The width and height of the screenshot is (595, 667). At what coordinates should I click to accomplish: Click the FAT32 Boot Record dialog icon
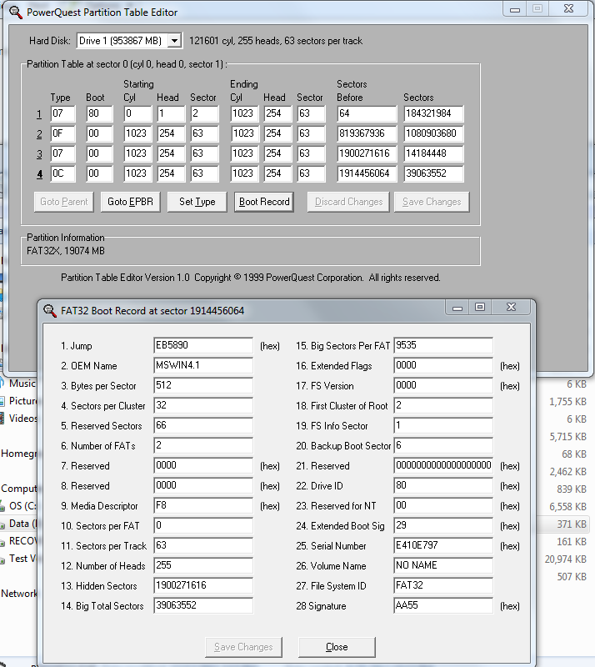click(x=49, y=310)
